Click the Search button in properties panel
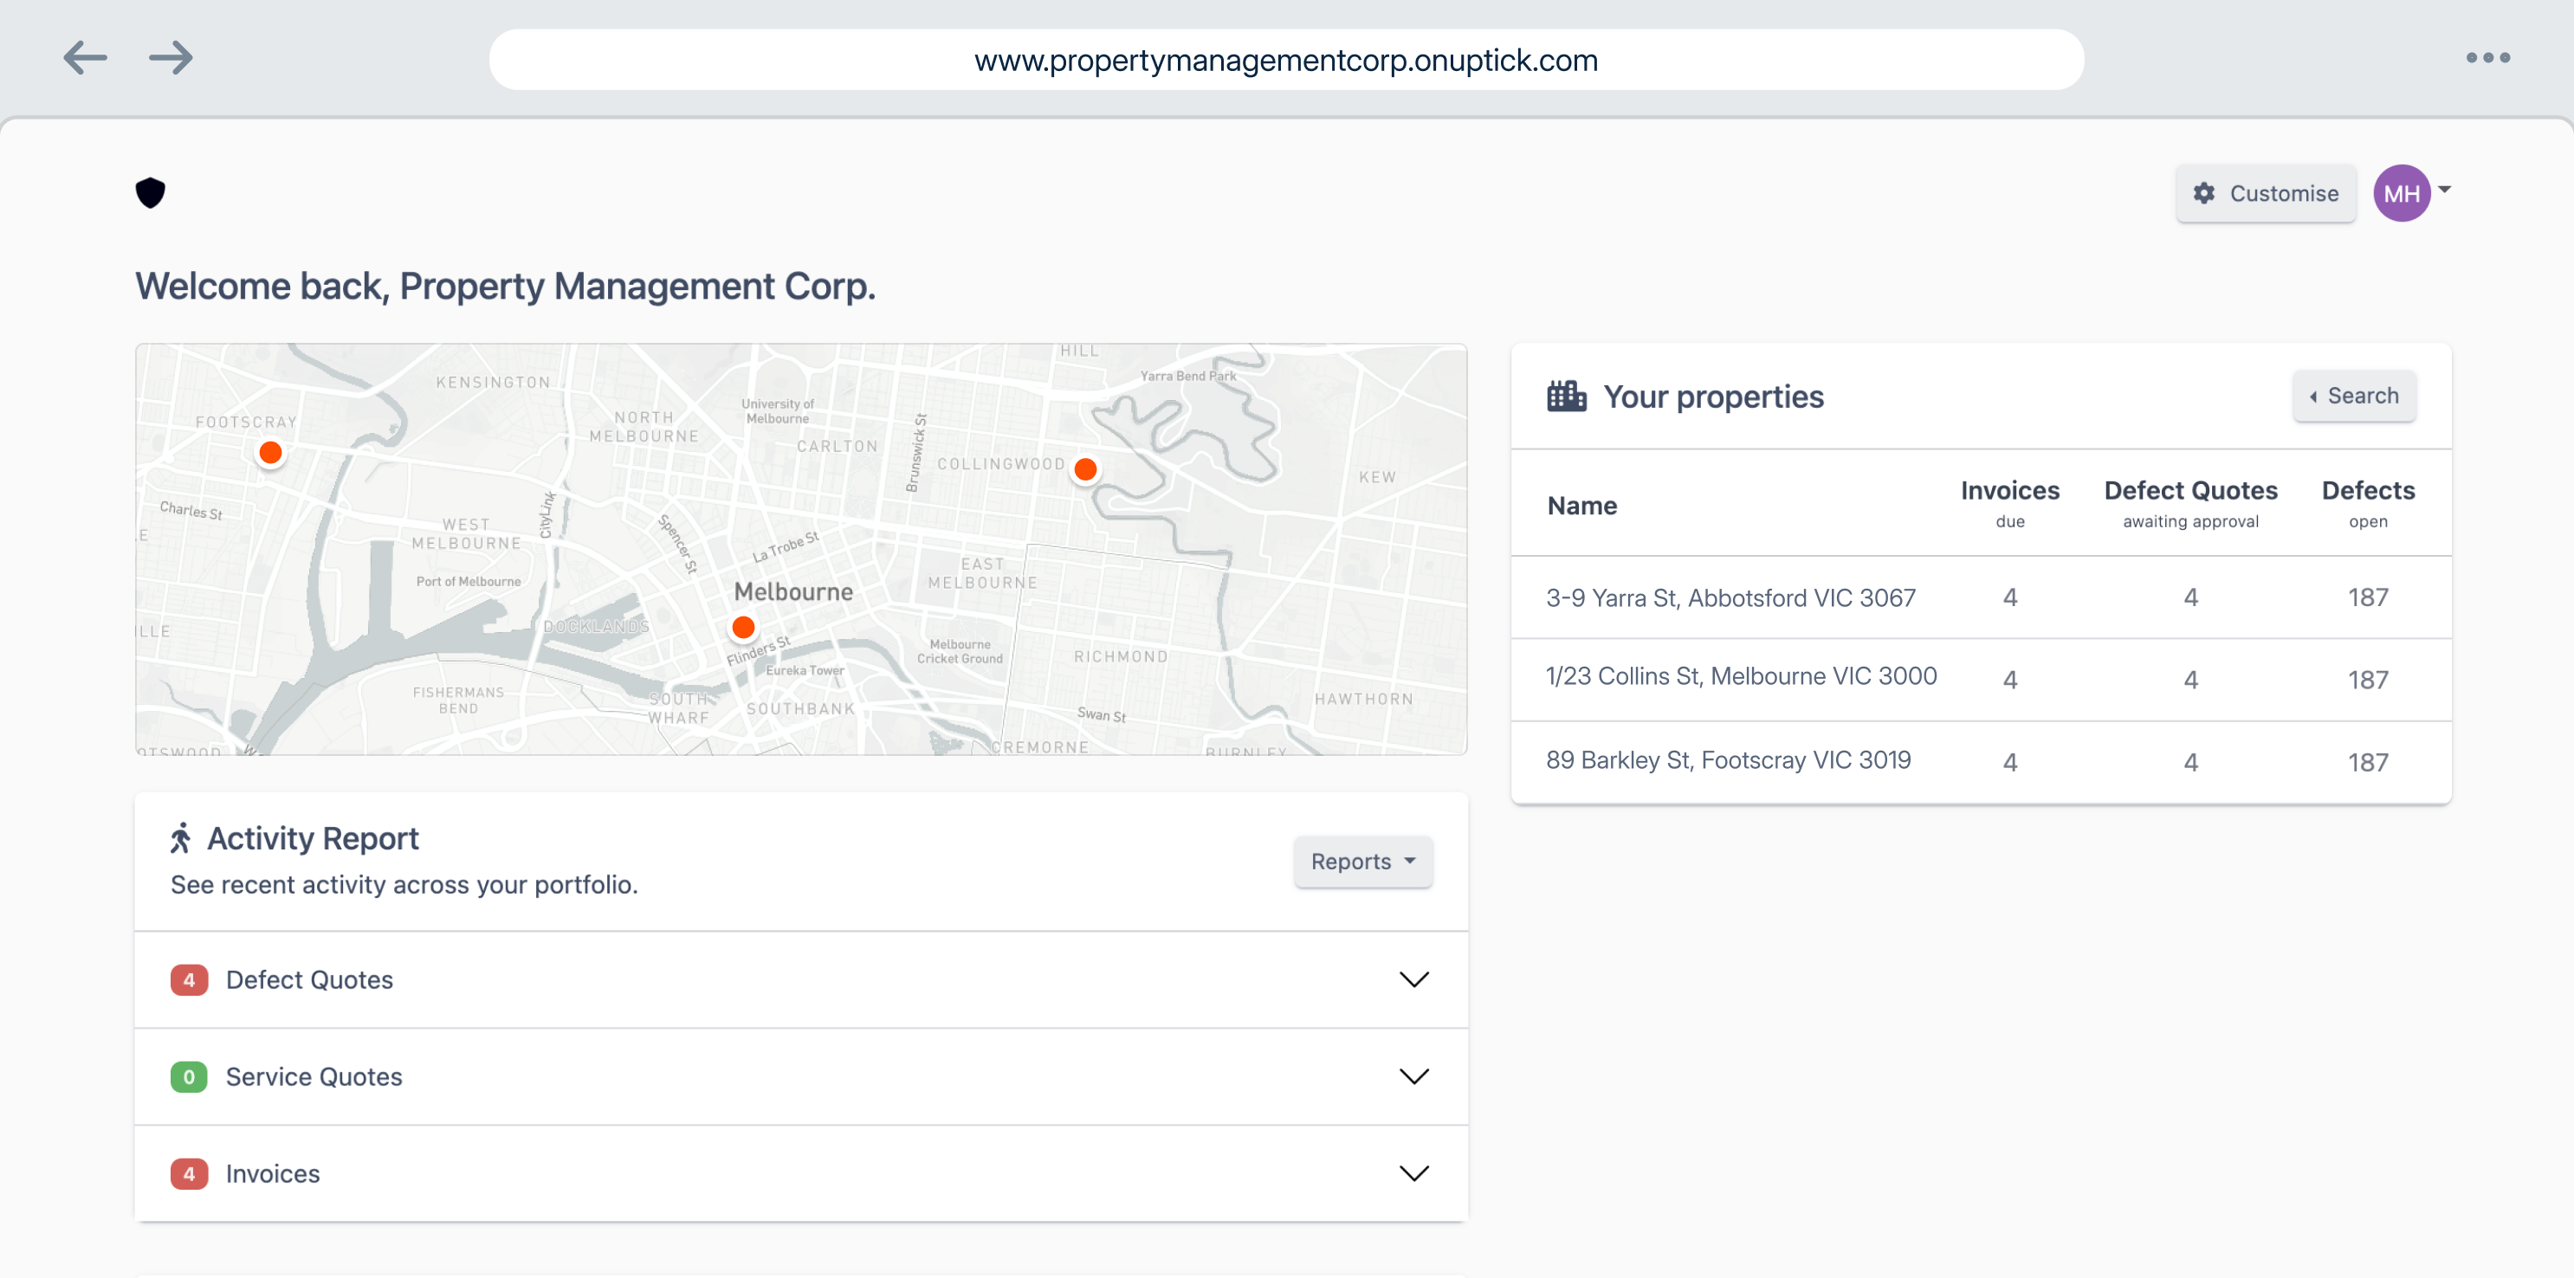This screenshot has width=2574, height=1278. point(2353,396)
